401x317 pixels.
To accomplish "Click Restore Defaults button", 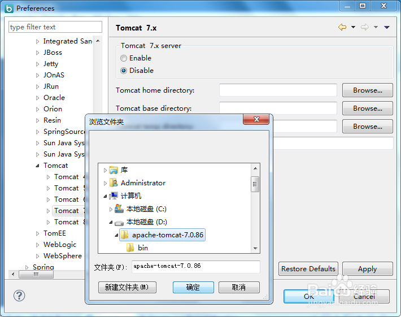I will click(308, 268).
